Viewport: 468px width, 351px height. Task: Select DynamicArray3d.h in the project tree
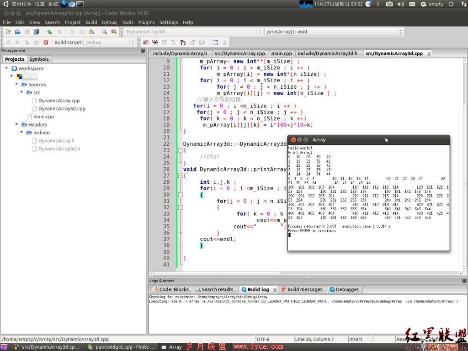tap(59, 149)
